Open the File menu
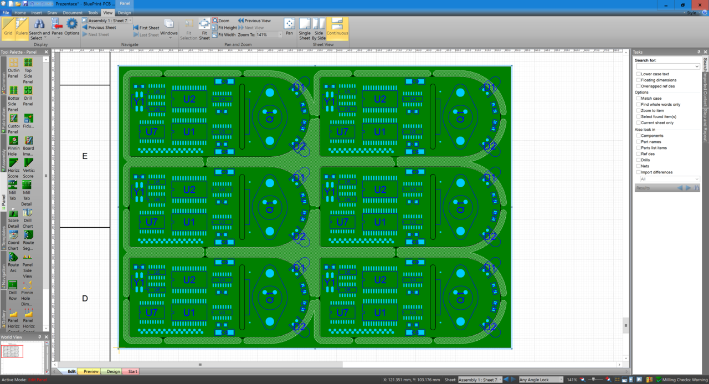Screen dimensions: 709x384 click(x=6, y=13)
